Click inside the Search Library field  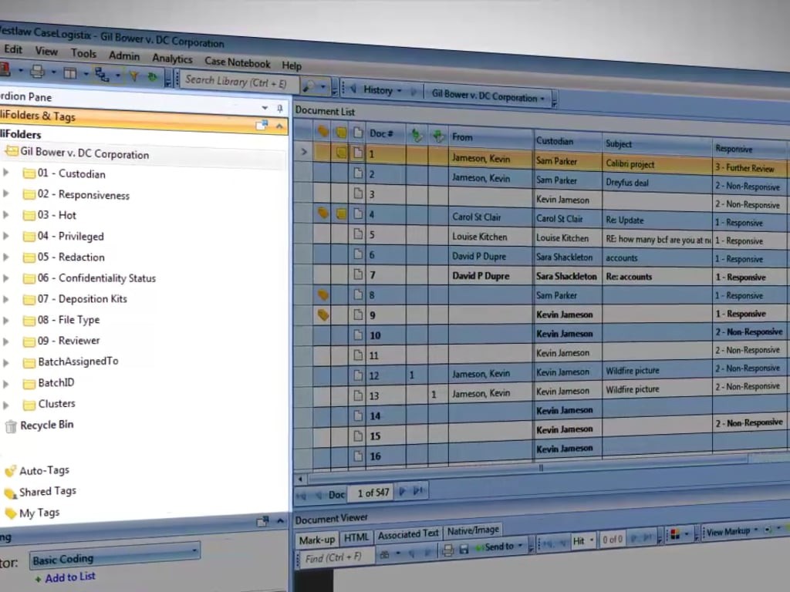point(239,81)
